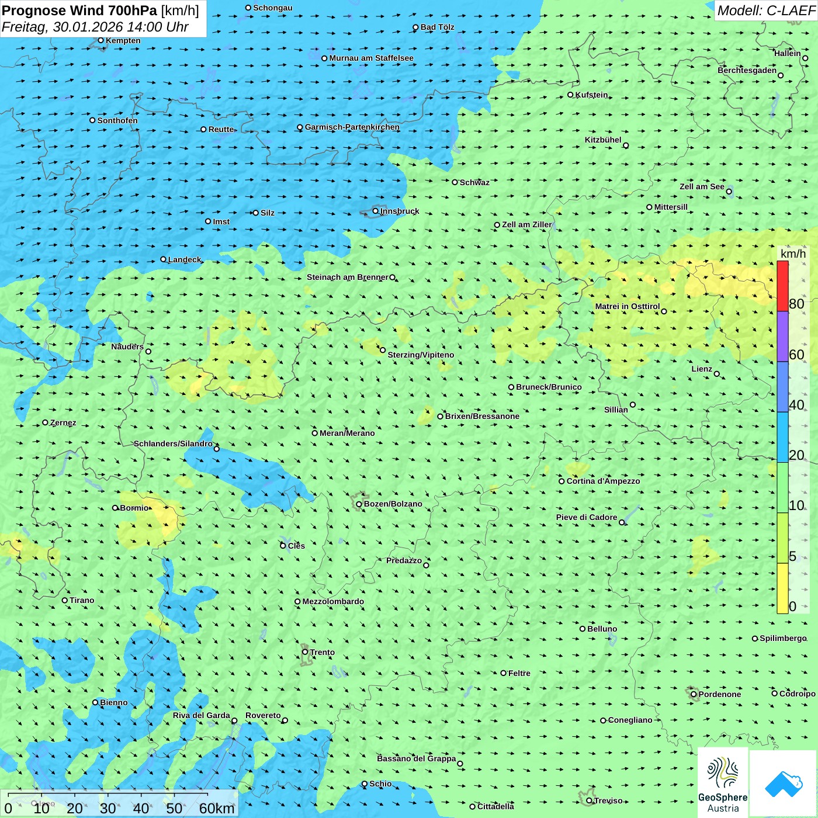Click the Bassano del Grappa label
The image size is (818, 818).
pyautogui.click(x=416, y=758)
